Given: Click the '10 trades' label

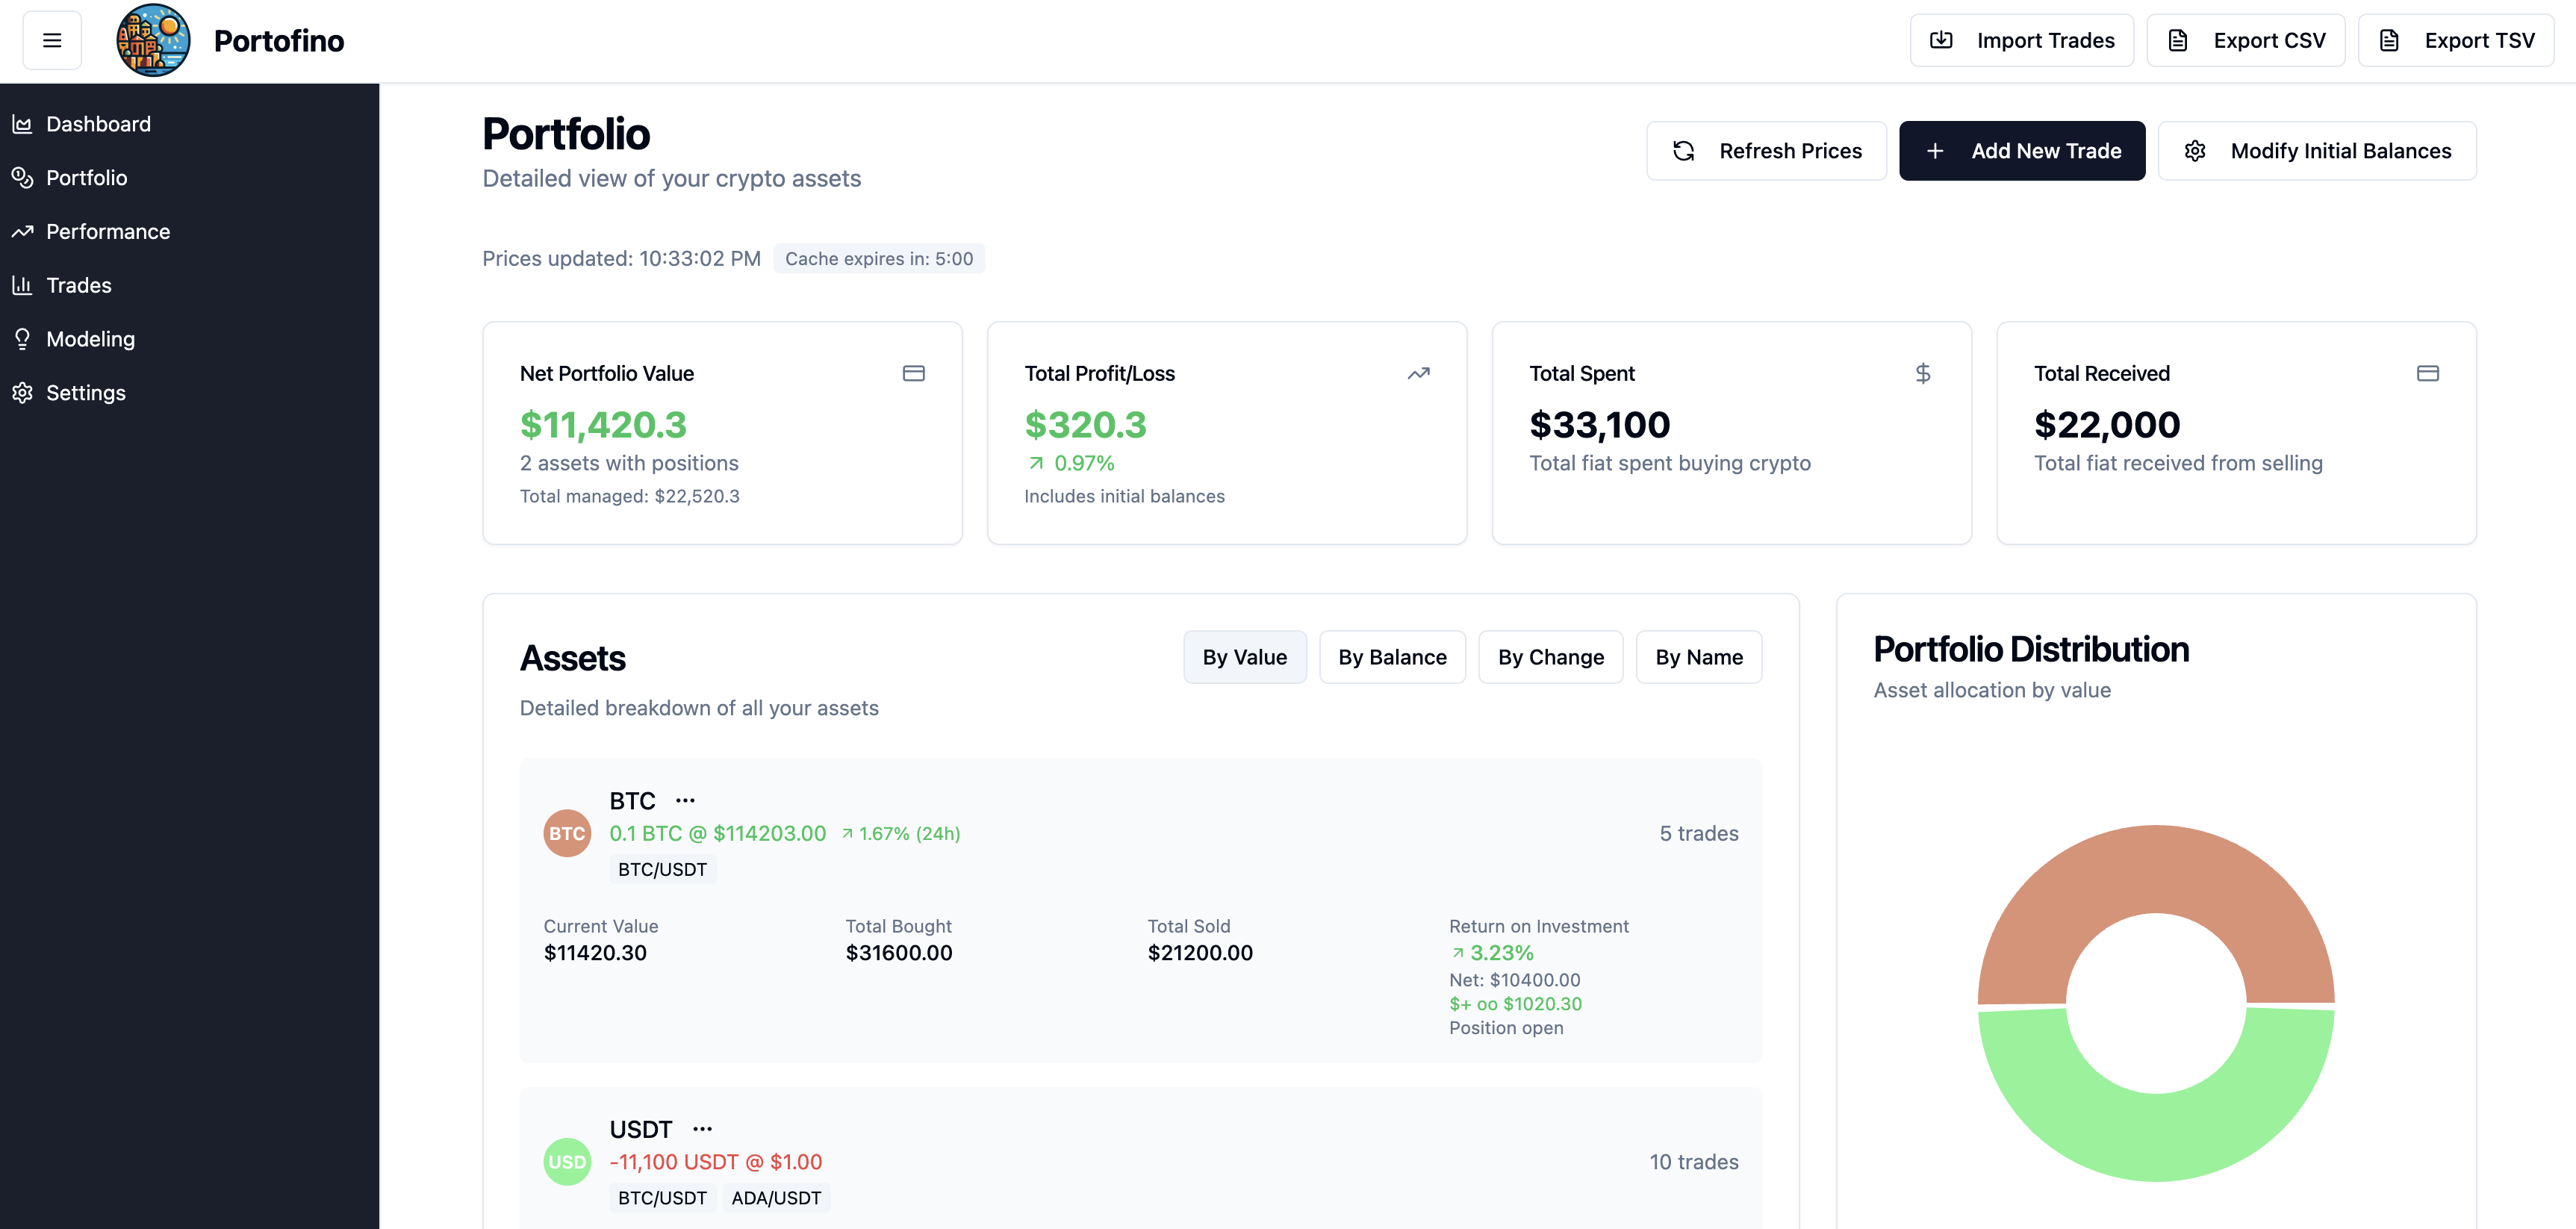Looking at the screenshot, I should pos(1693,1162).
